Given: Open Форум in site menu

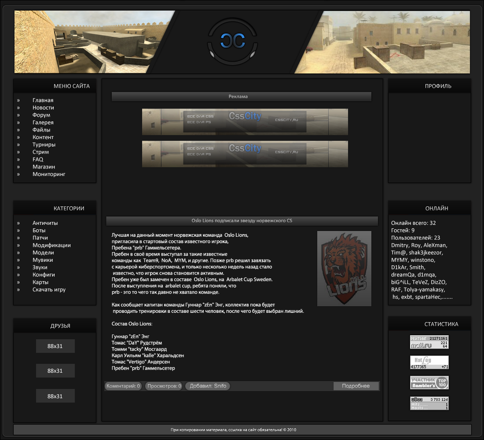Looking at the screenshot, I should pos(41,115).
